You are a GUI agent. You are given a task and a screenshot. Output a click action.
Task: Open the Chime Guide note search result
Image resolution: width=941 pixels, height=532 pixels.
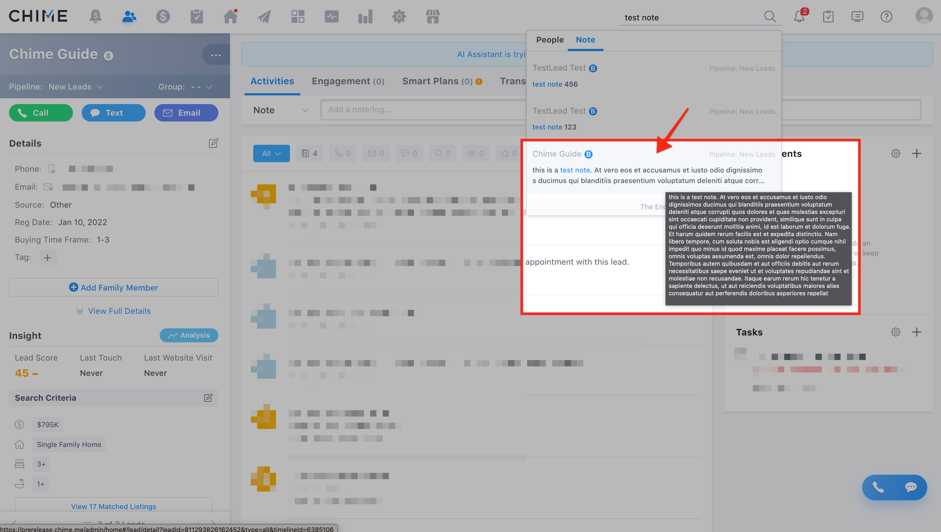click(654, 167)
